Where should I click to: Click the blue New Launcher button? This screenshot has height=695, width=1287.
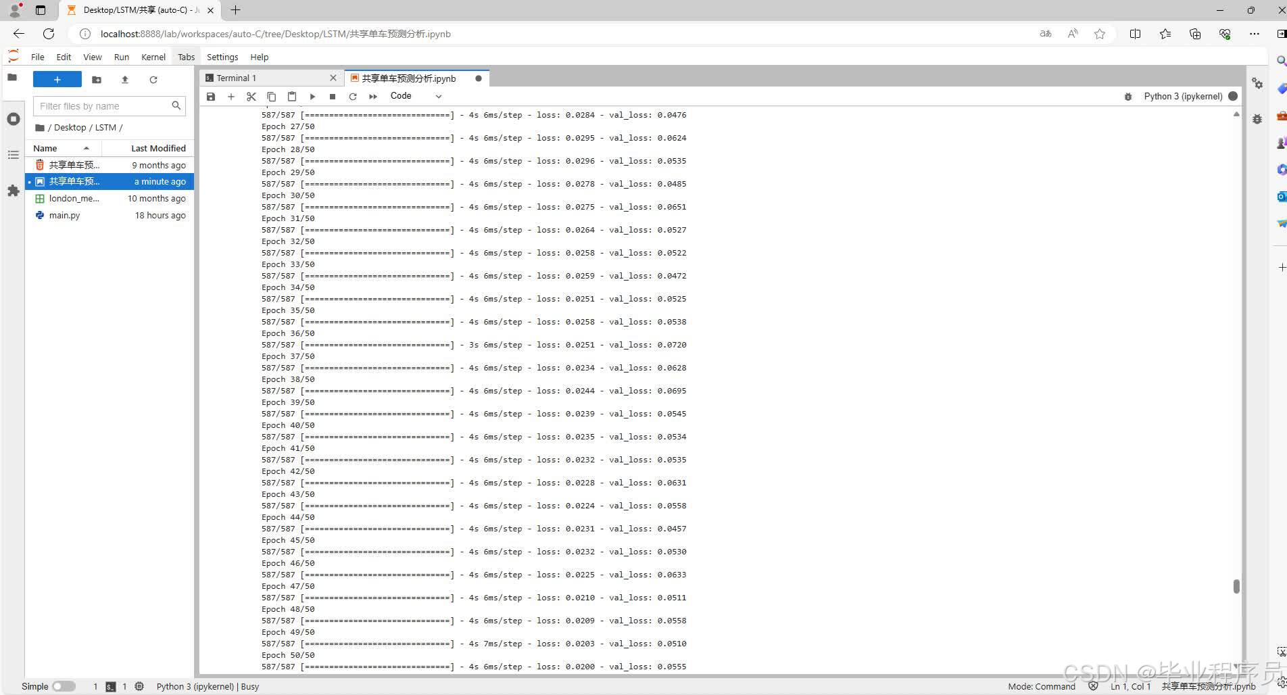click(57, 79)
